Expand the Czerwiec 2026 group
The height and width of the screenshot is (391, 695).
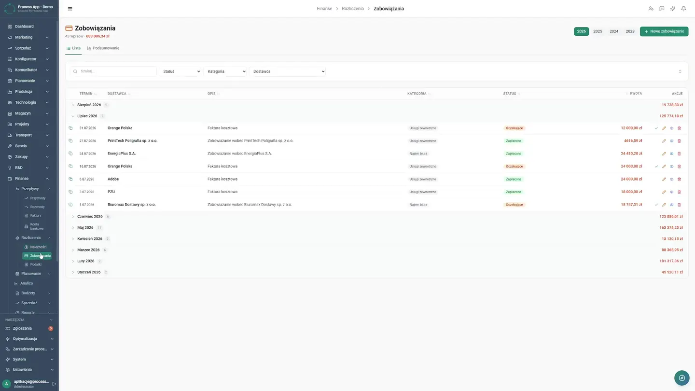click(73, 217)
